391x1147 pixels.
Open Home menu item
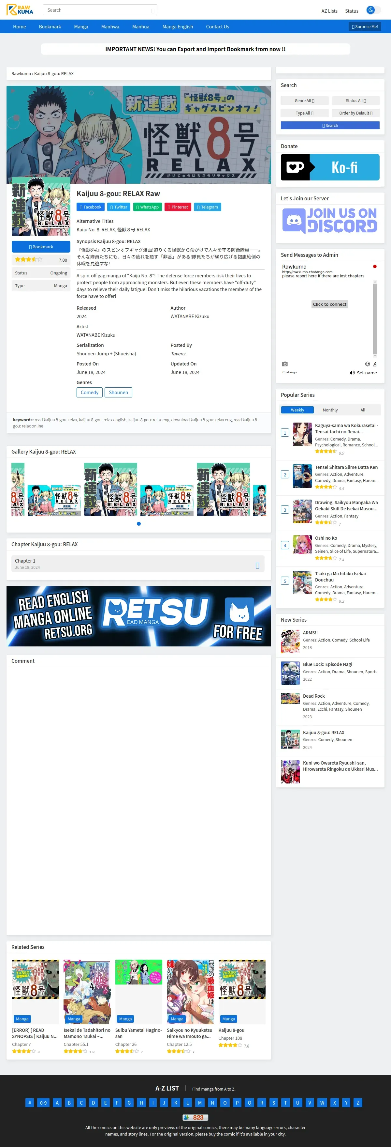click(x=20, y=27)
